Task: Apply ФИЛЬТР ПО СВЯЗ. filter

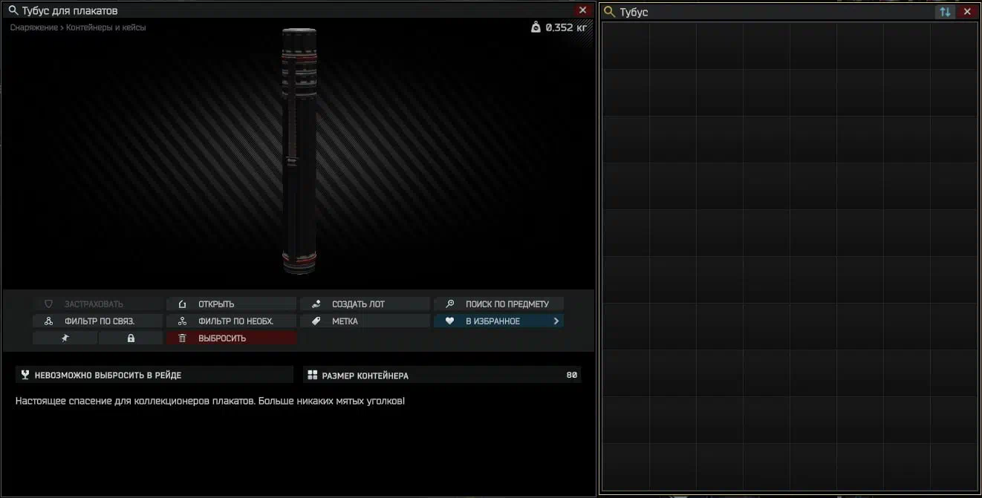Action: click(x=97, y=321)
